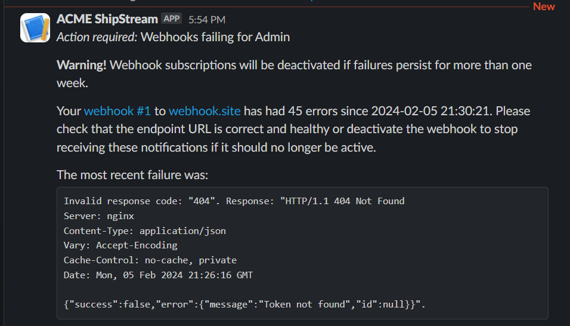Click the Invalid response code line
The image size is (570, 326).
click(x=234, y=201)
